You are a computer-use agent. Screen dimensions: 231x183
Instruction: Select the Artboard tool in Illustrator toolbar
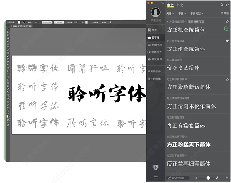click(8, 102)
